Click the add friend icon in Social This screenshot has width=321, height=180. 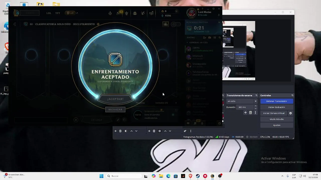[x=205, y=37]
